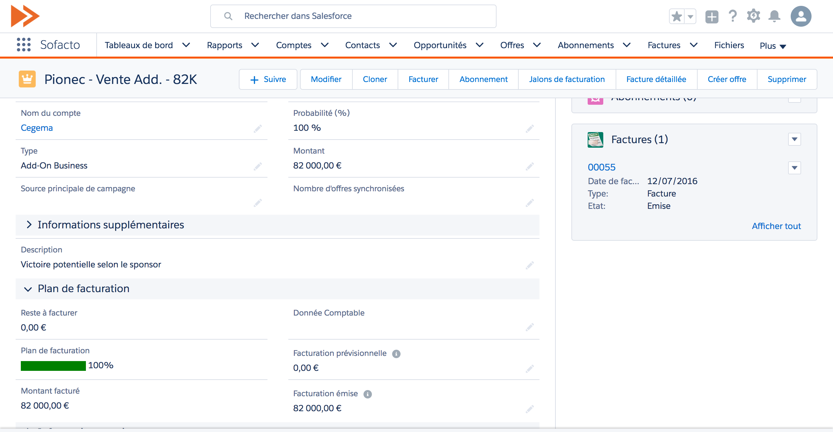Click the Cloner button
This screenshot has height=432, width=833.
tap(375, 79)
